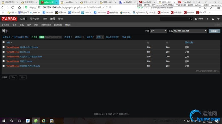222x124 pixels.
Task: Open the Linux下 bookmark
Action: (x=201, y=12)
